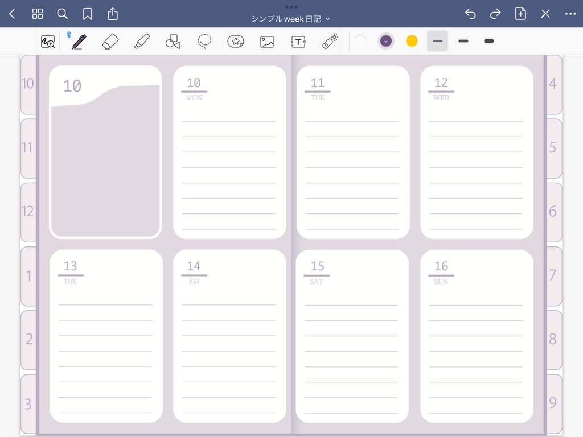Open the Share menu
The image size is (583, 437).
tap(112, 14)
